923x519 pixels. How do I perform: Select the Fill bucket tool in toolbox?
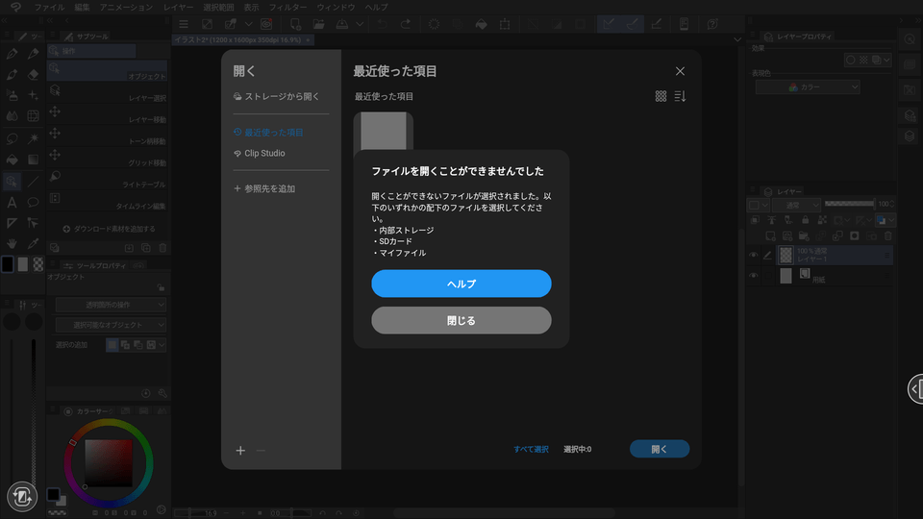(12, 160)
